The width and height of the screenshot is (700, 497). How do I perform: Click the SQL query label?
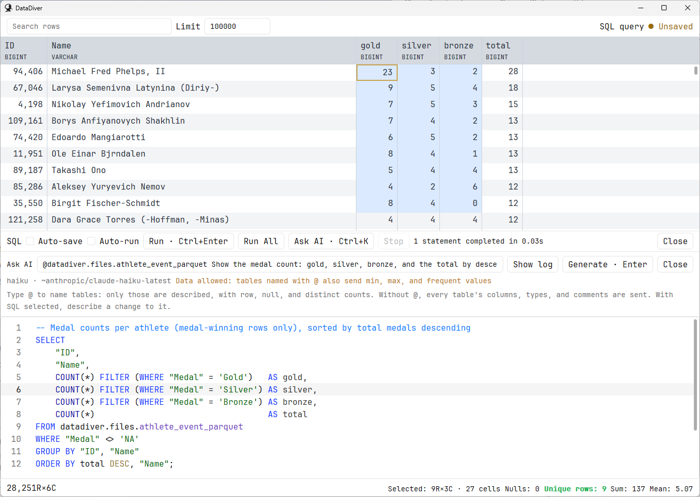[622, 26]
